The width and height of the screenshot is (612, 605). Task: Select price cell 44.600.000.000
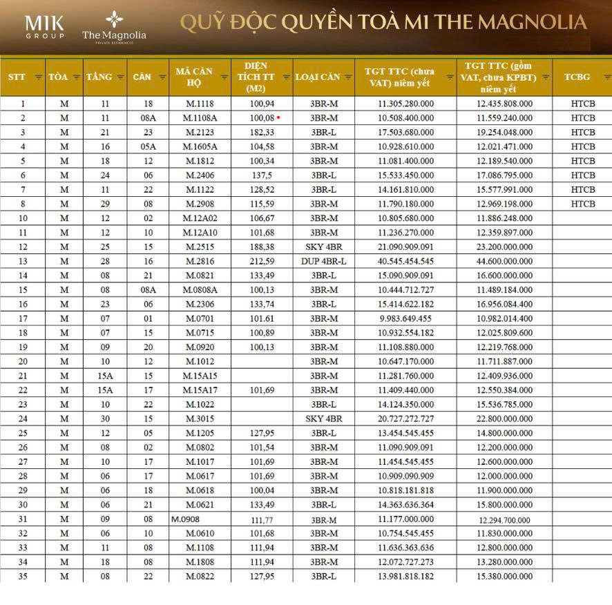click(x=504, y=261)
